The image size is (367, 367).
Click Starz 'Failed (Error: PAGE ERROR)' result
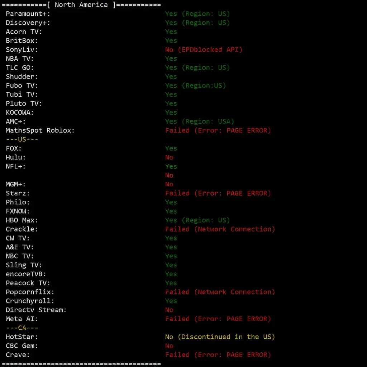coord(218,193)
